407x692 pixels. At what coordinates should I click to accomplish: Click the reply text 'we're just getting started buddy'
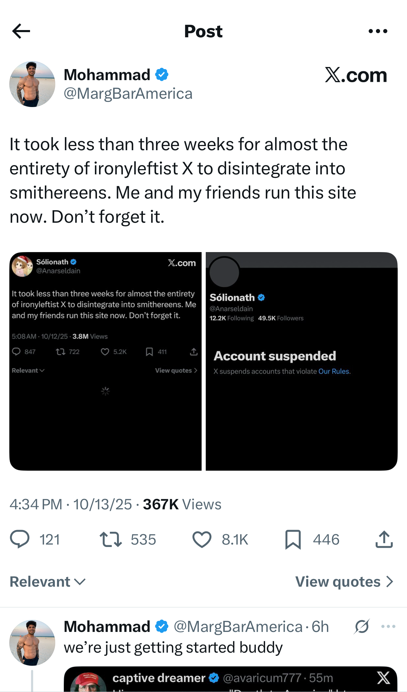[173, 647]
